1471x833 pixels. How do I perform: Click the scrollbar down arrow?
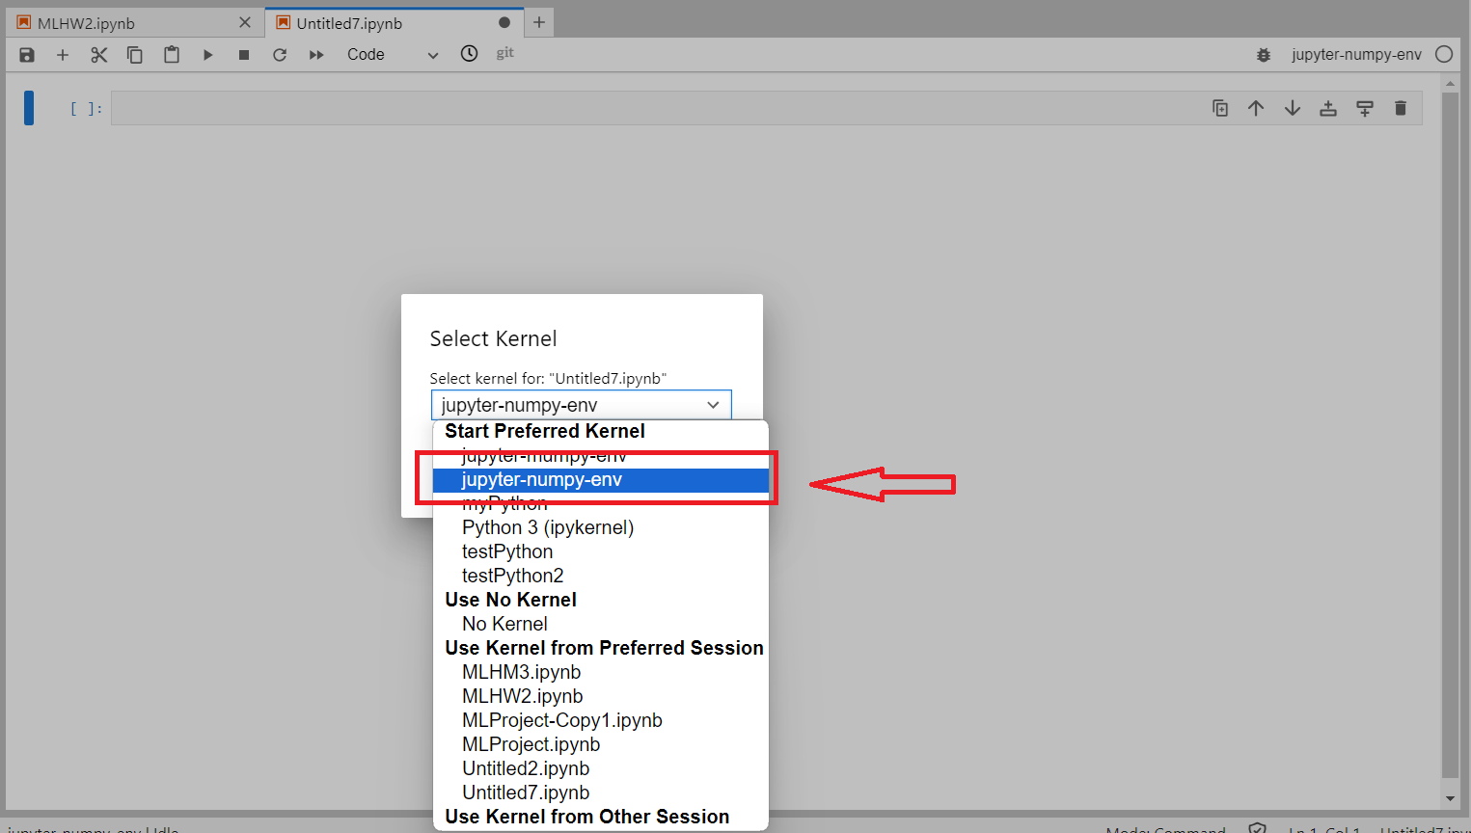pos(1450,799)
